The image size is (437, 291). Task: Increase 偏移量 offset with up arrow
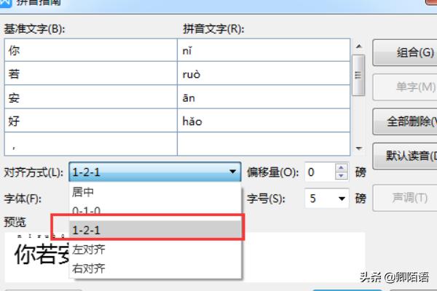341,167
